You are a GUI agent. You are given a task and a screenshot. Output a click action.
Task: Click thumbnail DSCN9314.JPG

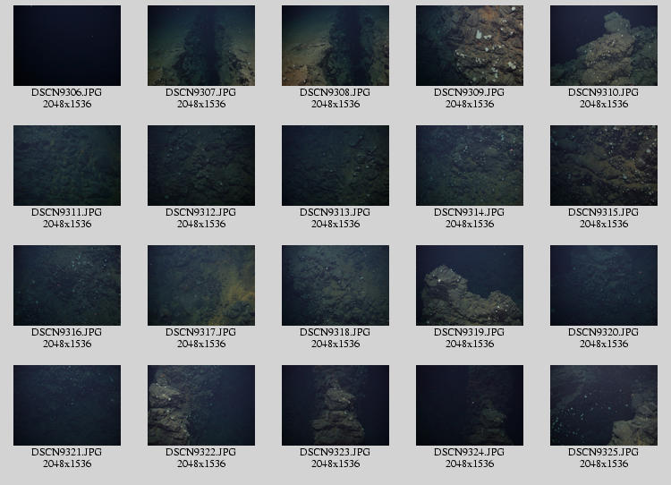pos(470,166)
